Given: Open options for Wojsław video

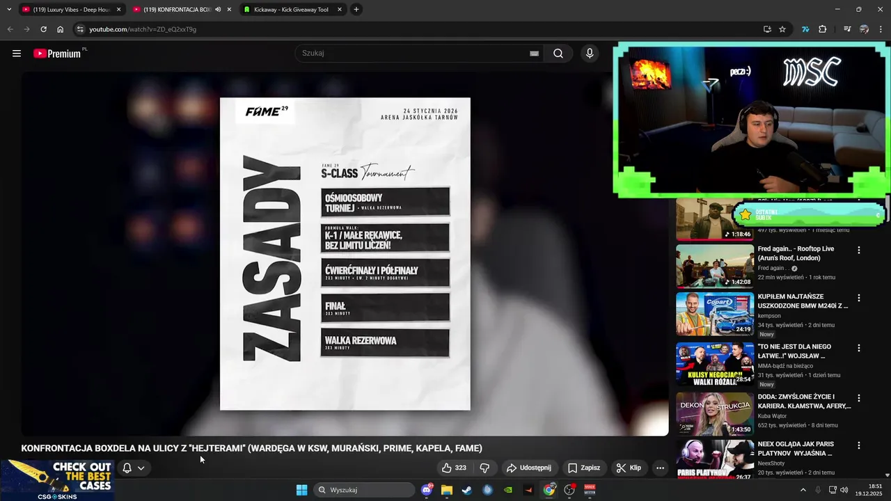Looking at the screenshot, I should pos(858,348).
